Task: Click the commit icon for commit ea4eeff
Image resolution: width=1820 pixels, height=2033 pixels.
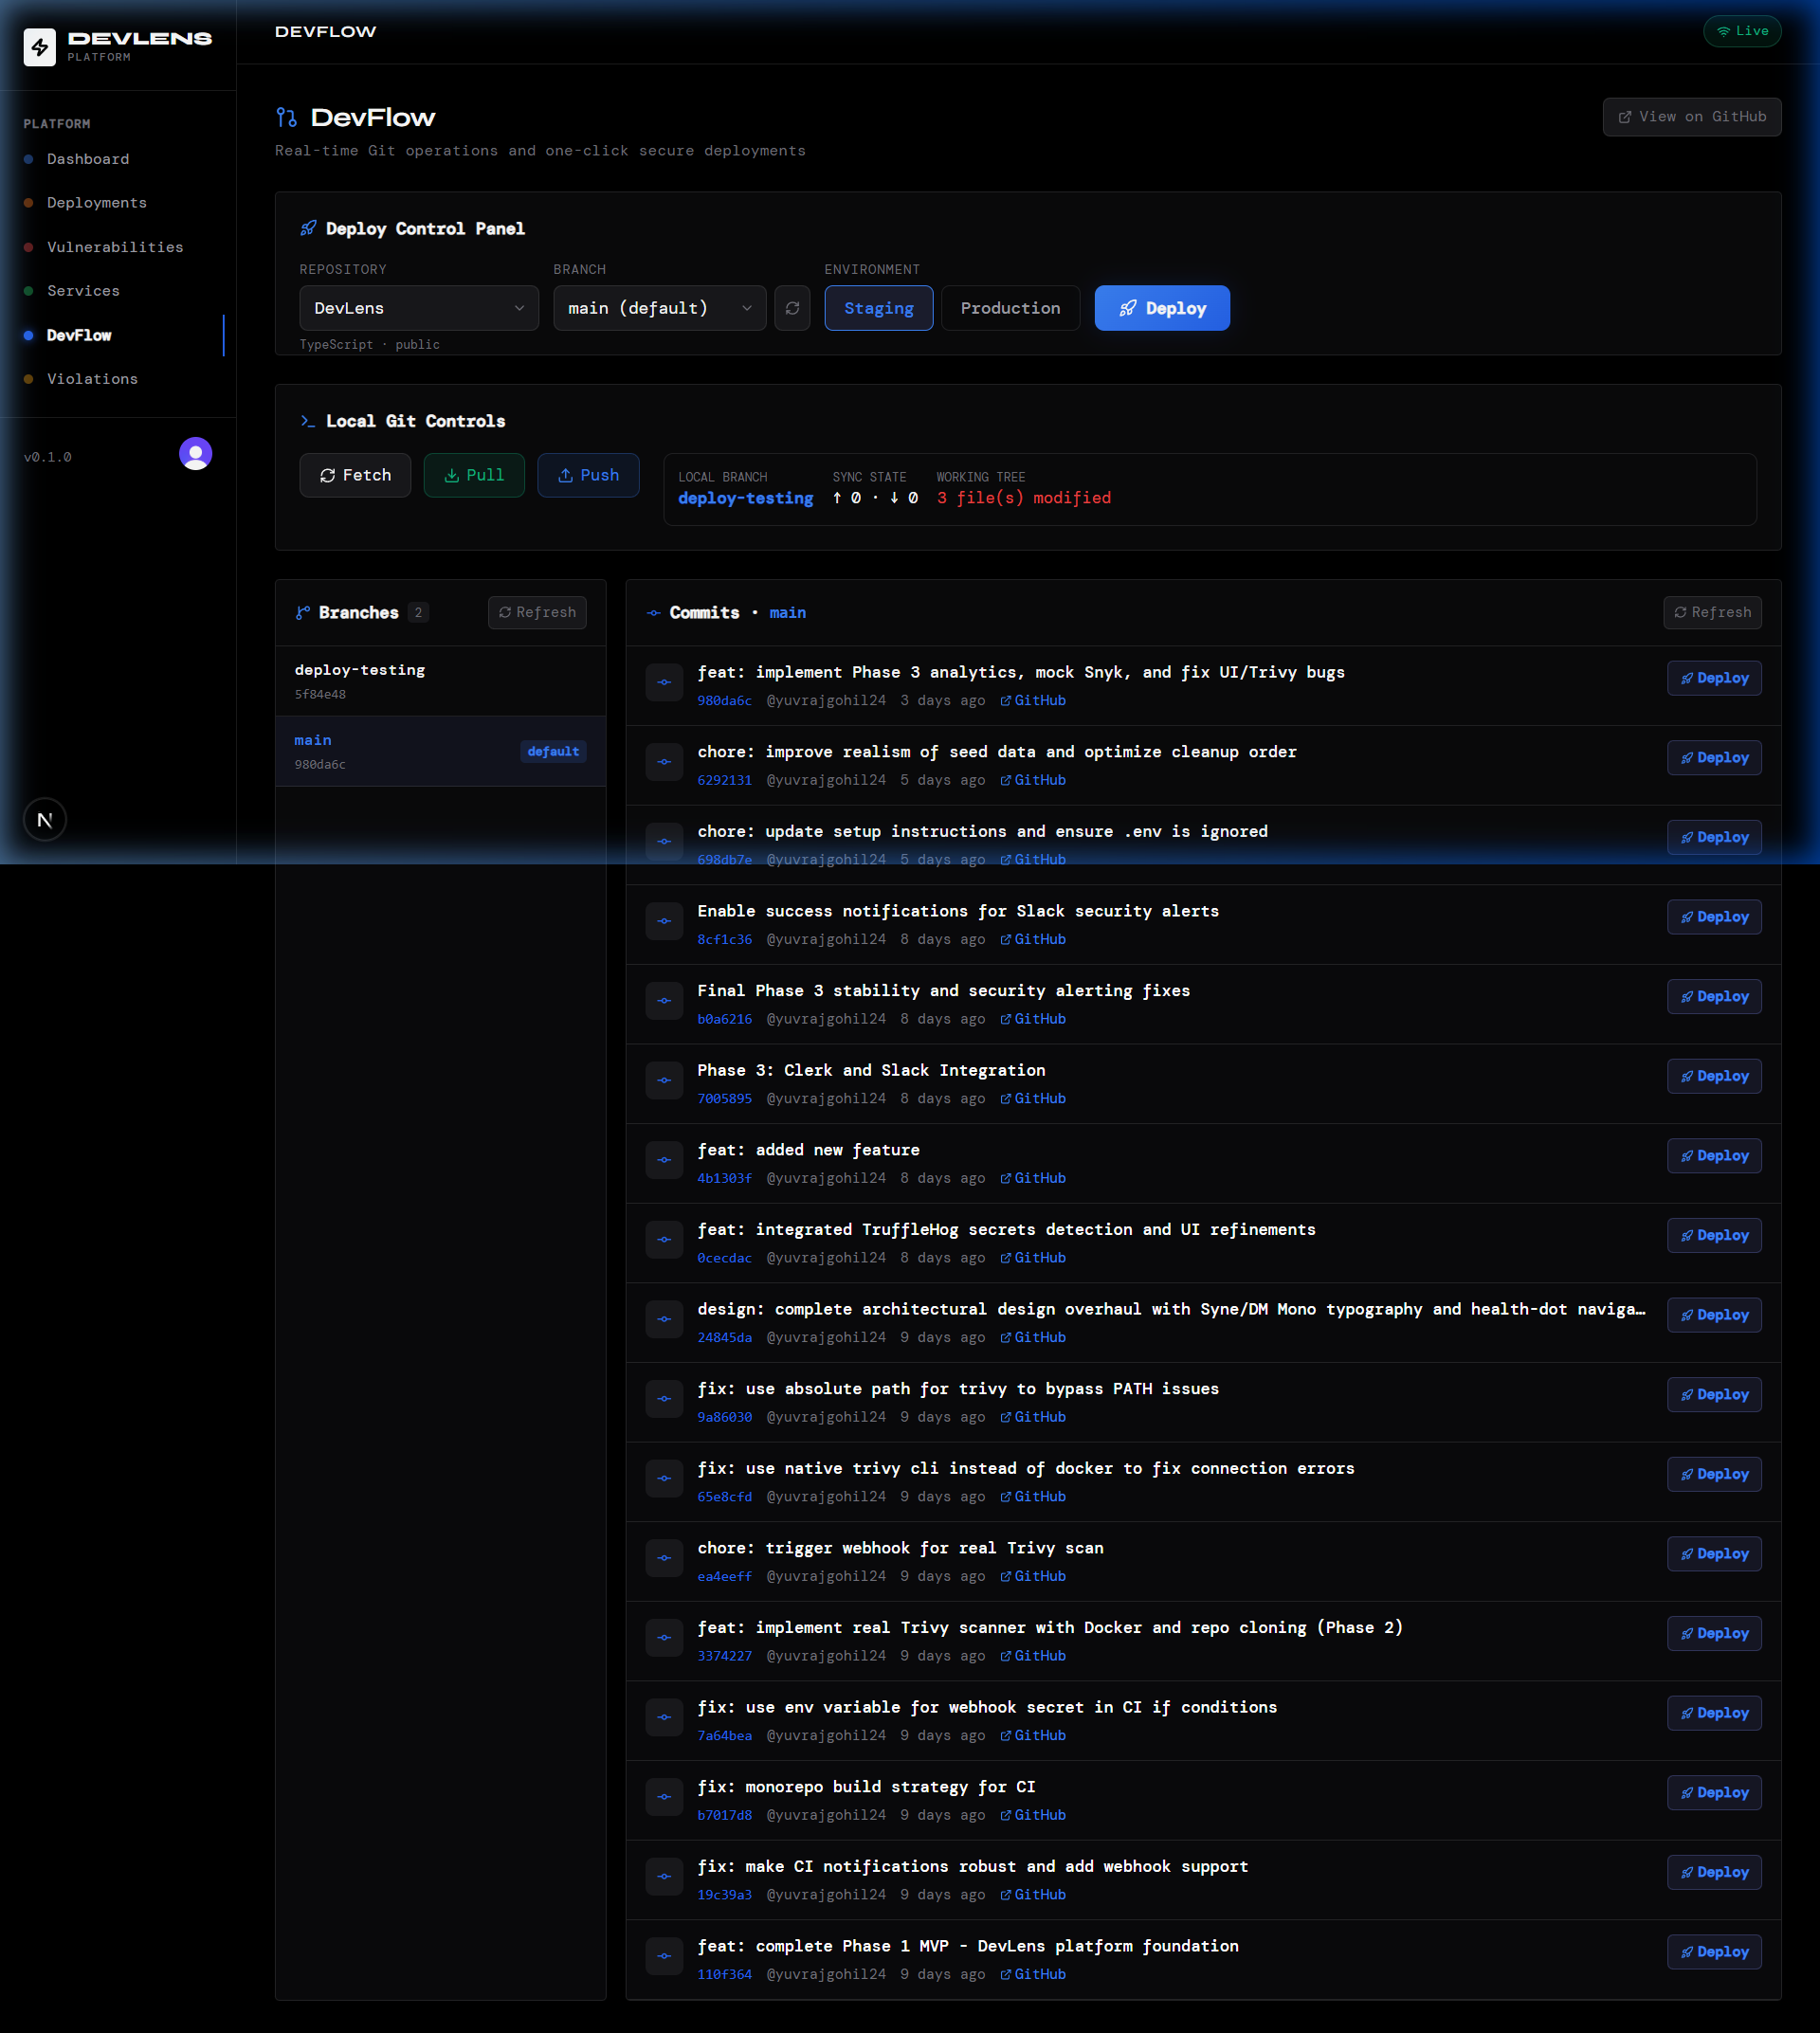Action: tap(664, 1558)
